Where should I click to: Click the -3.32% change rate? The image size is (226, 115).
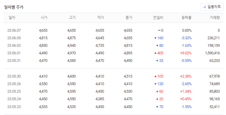(x=186, y=38)
